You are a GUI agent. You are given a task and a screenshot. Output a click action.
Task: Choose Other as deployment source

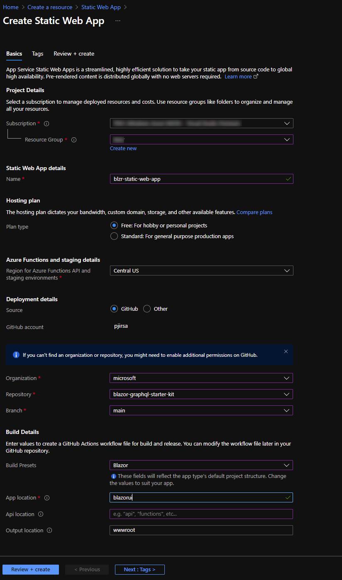147,309
